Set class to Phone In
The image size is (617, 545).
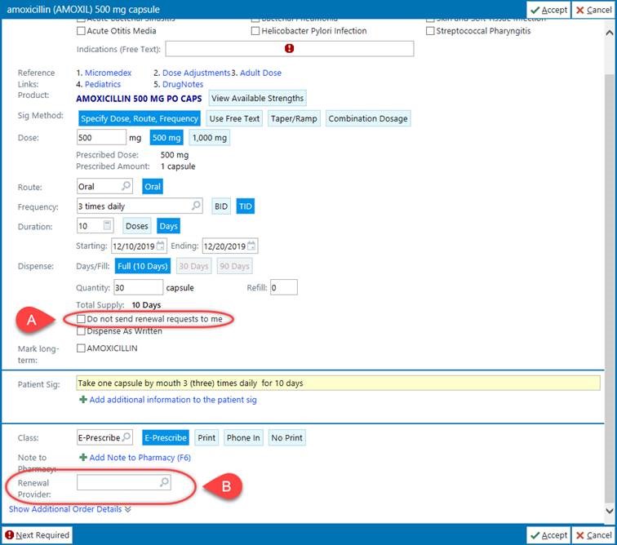243,437
